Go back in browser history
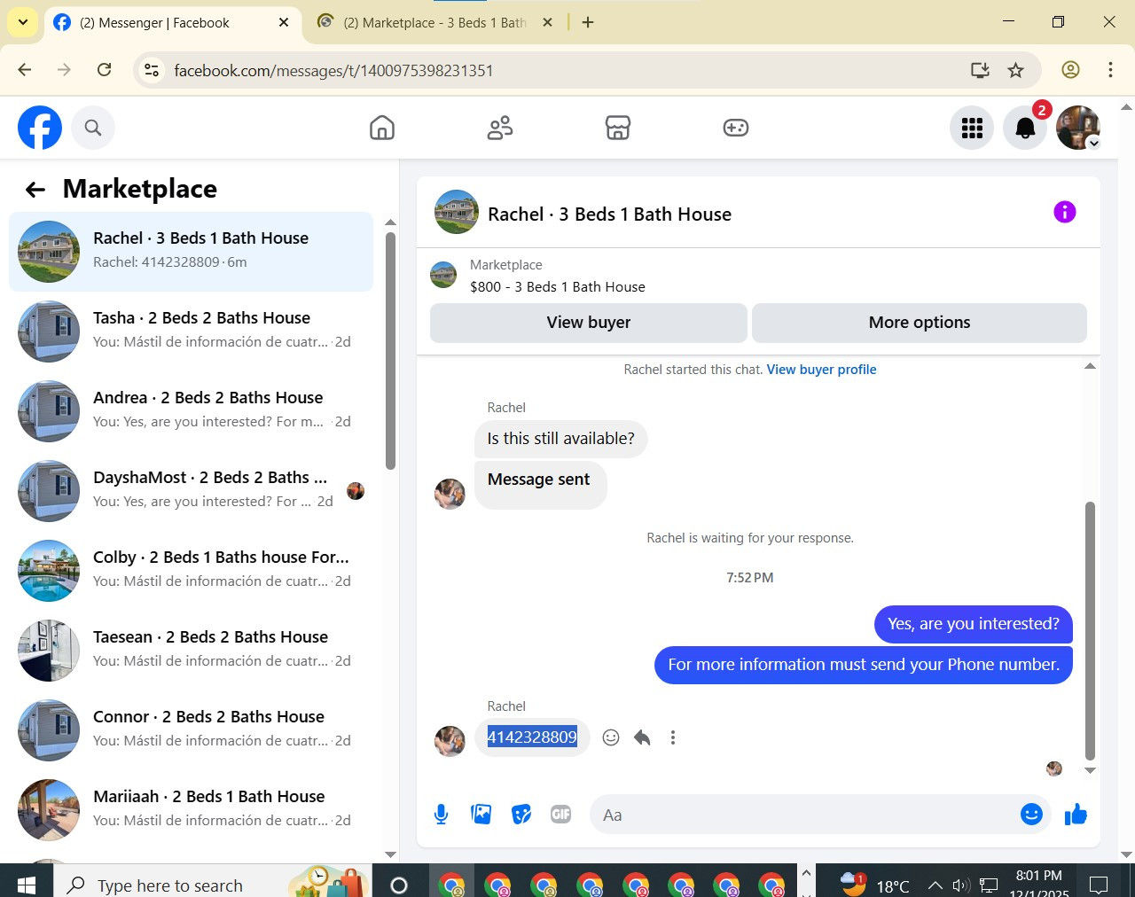Screen dimensions: 1135x897 click(25, 70)
